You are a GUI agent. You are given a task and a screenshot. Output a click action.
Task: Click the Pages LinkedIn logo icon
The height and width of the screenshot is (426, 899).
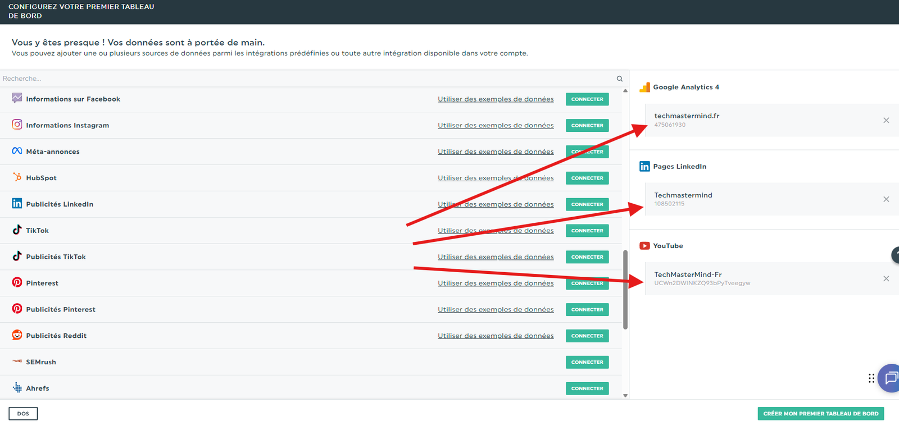click(644, 166)
